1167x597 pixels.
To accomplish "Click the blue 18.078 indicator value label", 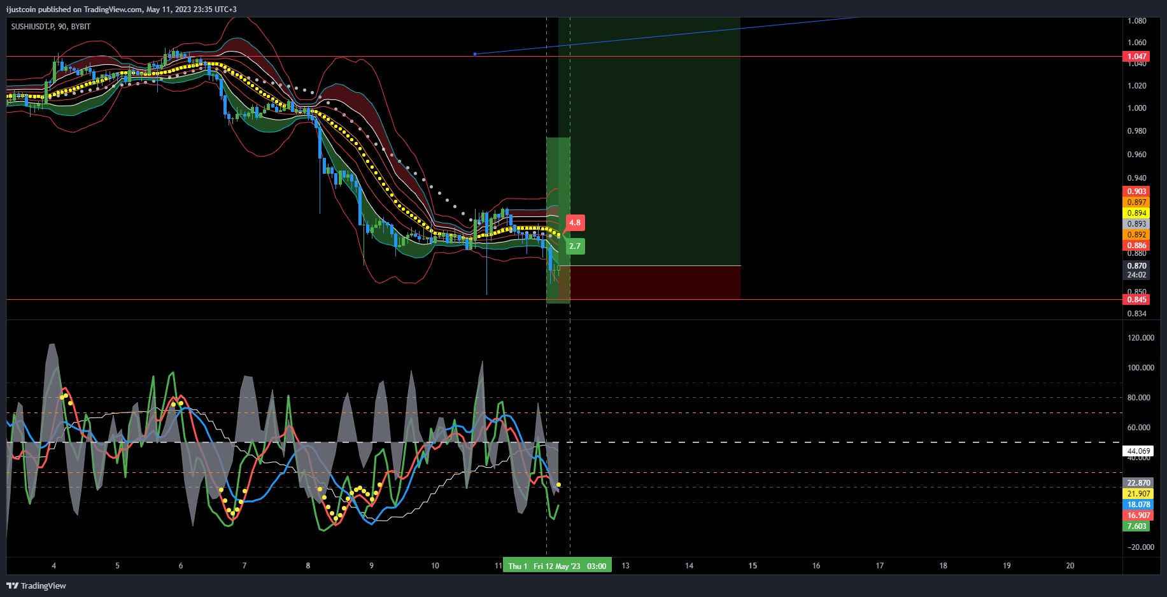I will 1139,505.
